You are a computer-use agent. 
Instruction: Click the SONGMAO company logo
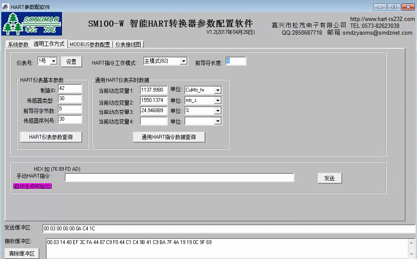click(x=32, y=24)
